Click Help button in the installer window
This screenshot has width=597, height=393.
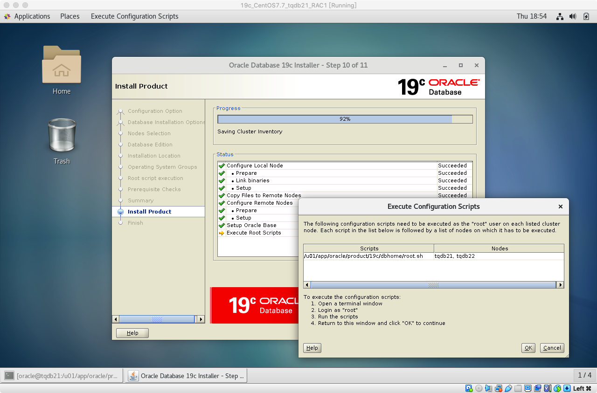(132, 333)
